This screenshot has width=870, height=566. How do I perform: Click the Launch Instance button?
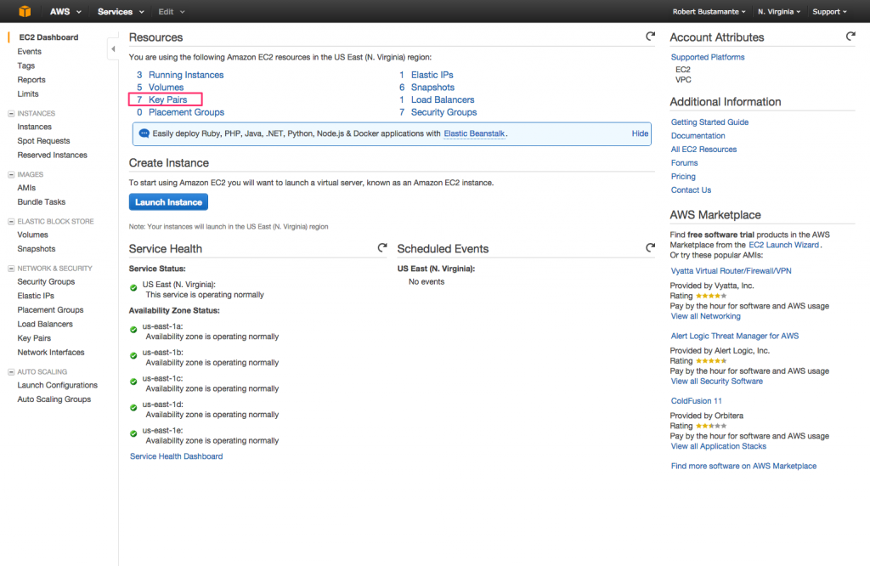coord(169,202)
